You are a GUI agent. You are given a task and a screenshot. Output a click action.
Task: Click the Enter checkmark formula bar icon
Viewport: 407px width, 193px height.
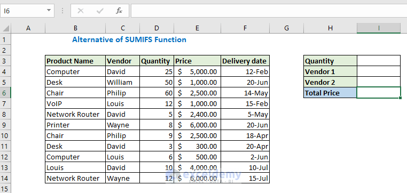pyautogui.click(x=100, y=11)
